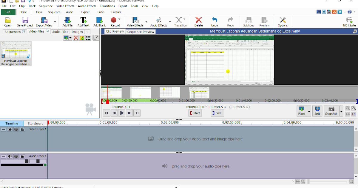
Task: Mute Audio Track 1 with speaker toggle
Action: click(10, 156)
